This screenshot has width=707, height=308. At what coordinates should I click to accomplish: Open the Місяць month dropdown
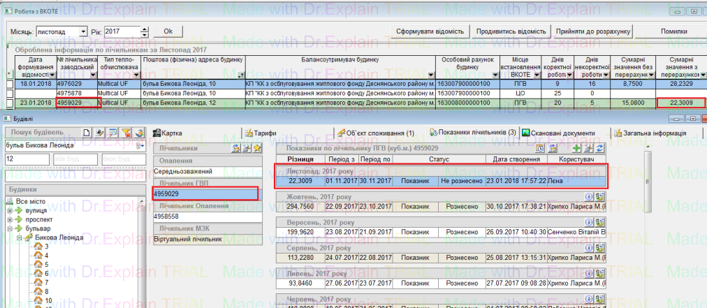(85, 32)
